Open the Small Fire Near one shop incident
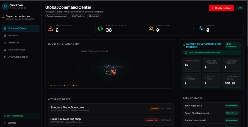This screenshot has width=248, height=127. pos(111,120)
